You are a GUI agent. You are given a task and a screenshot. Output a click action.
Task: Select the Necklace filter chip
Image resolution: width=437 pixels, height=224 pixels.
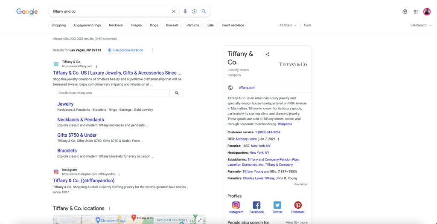point(116,25)
